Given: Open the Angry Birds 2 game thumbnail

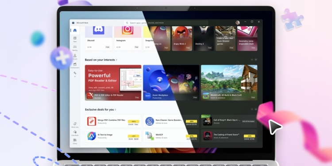Looking at the screenshot, I should coord(182,39).
